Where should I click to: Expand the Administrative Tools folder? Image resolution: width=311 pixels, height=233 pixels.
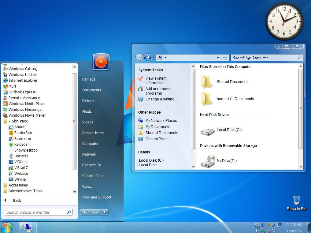[22, 191]
